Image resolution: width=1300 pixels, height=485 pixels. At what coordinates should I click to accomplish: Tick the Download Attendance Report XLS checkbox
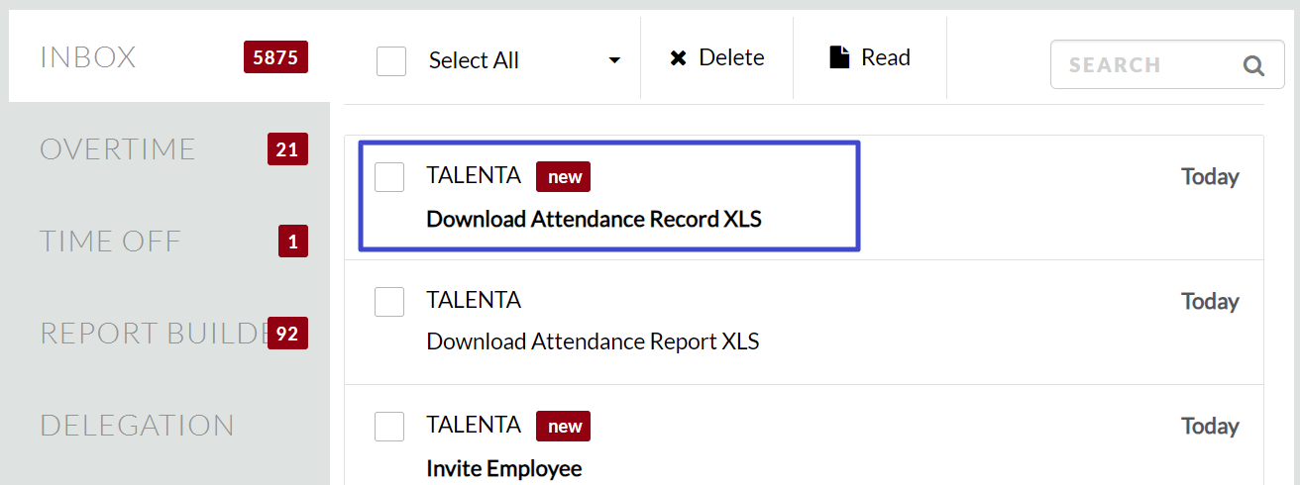389,302
